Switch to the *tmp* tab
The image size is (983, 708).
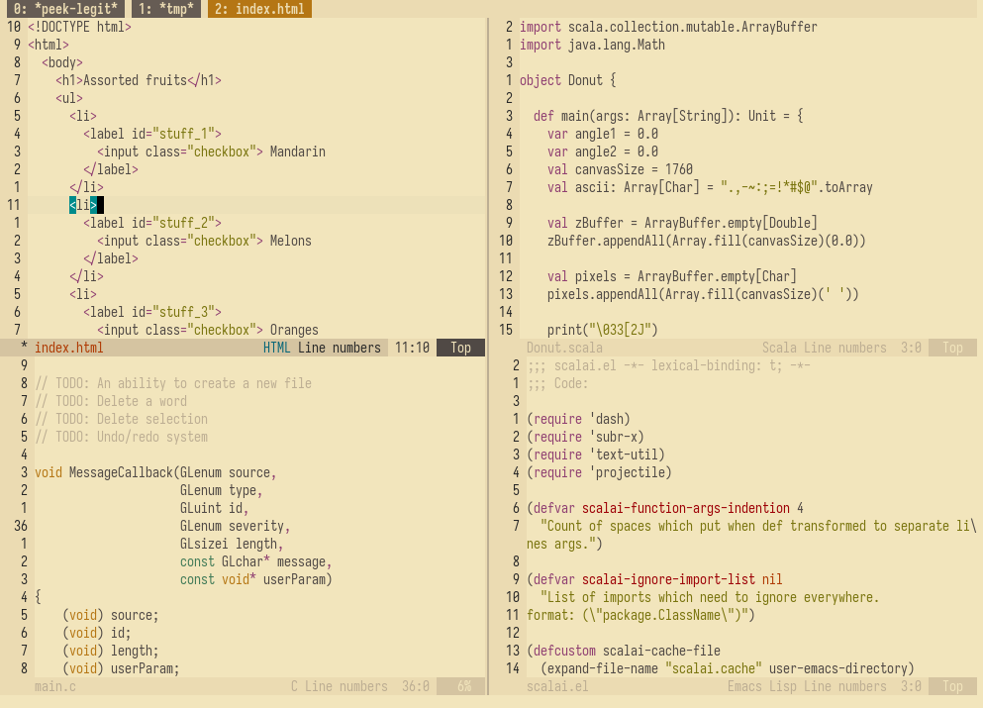[165, 9]
